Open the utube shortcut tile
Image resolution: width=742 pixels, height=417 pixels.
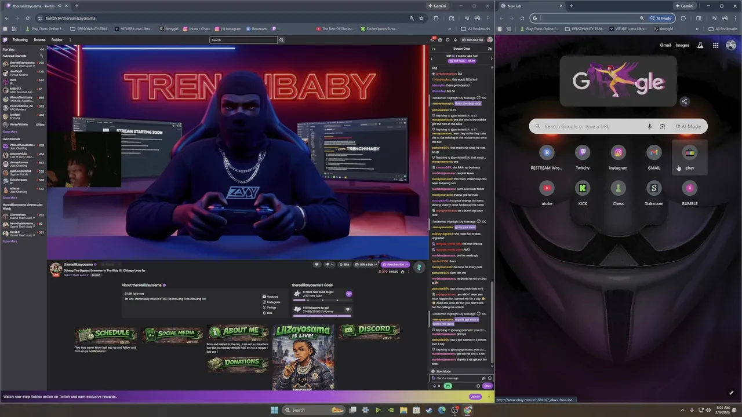[547, 193]
